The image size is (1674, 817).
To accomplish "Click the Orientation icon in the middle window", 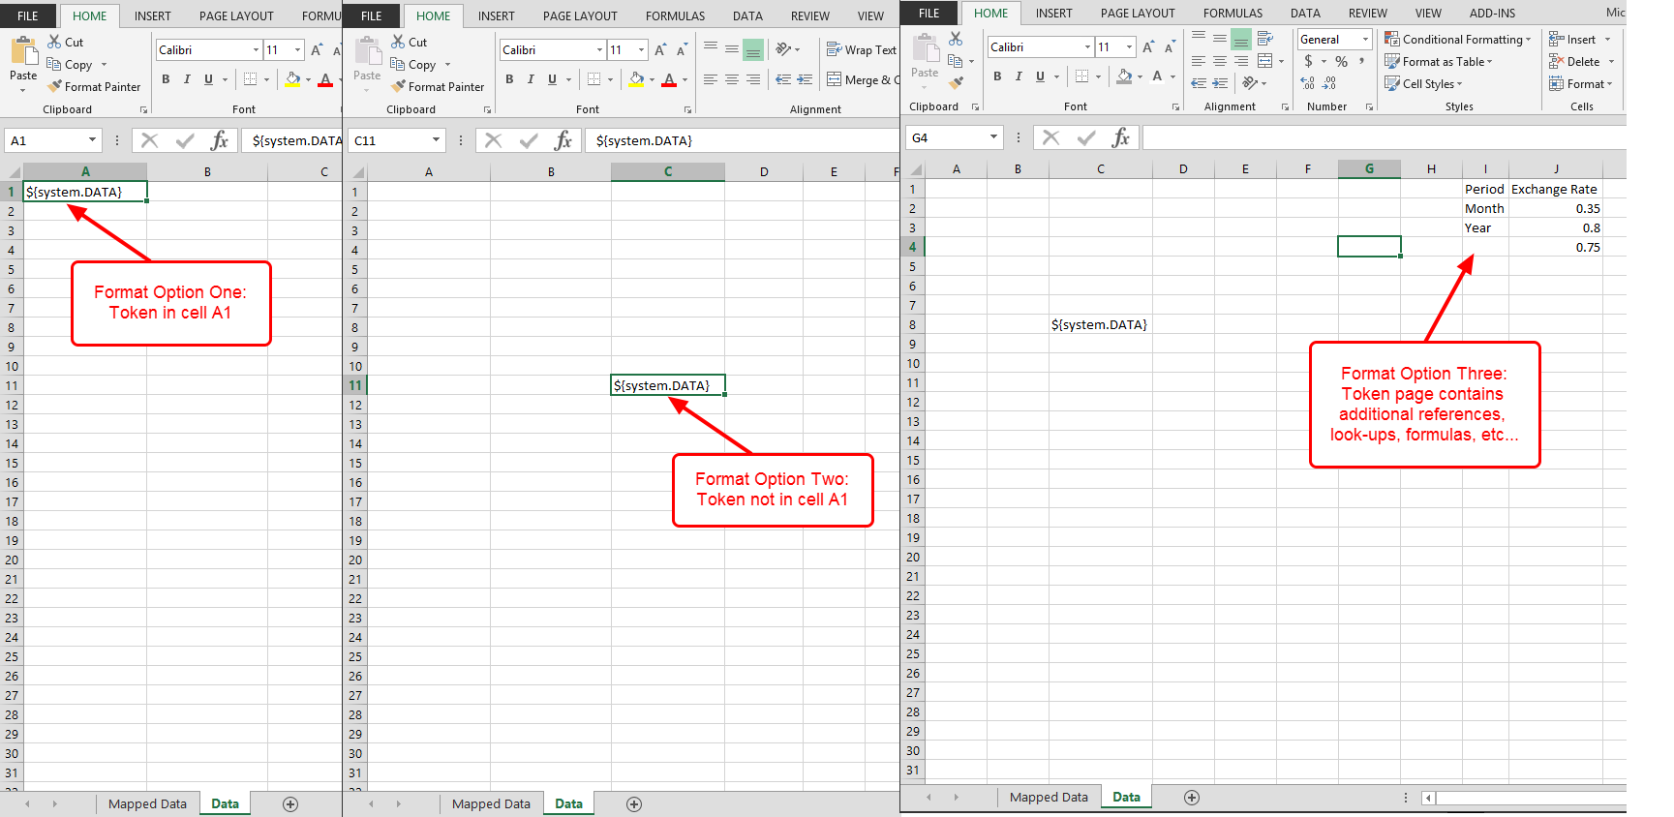I will (784, 49).
